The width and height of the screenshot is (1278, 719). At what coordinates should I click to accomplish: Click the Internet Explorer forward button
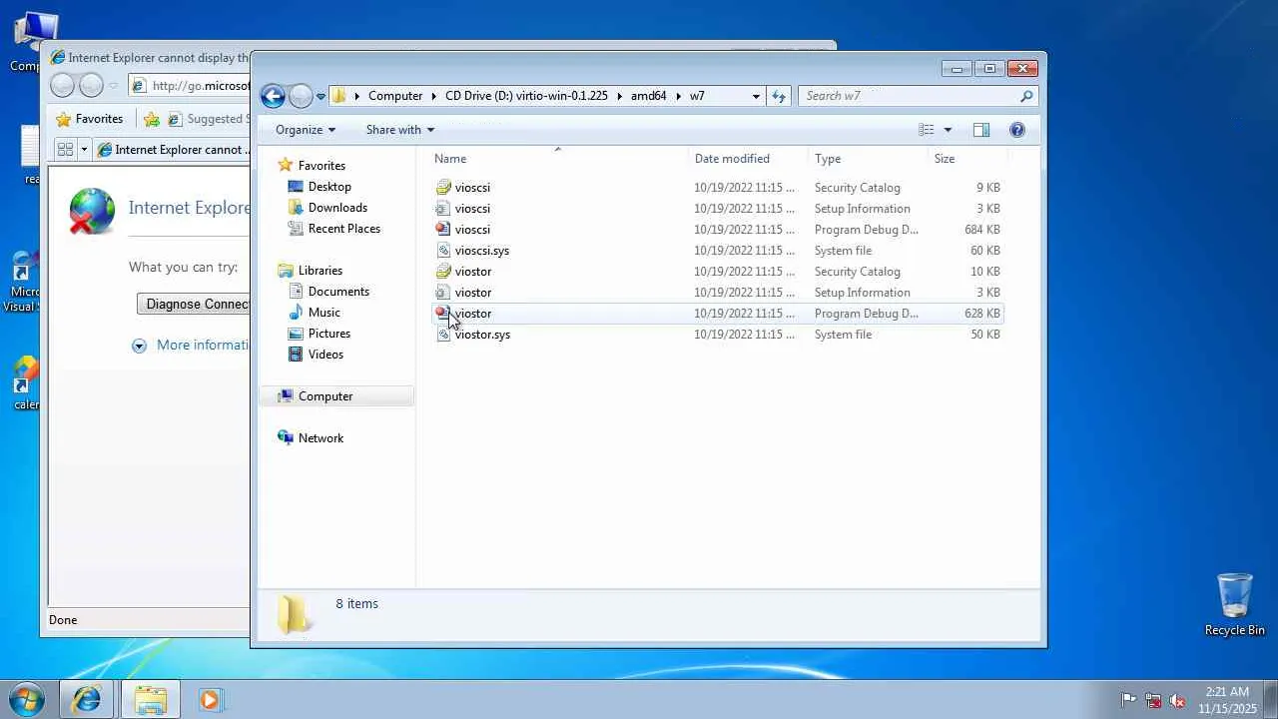click(x=91, y=86)
